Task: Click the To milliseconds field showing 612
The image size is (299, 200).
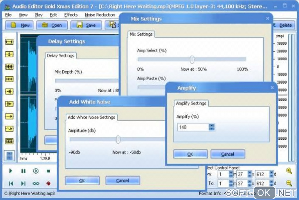Action: pyautogui.click(x=262, y=183)
